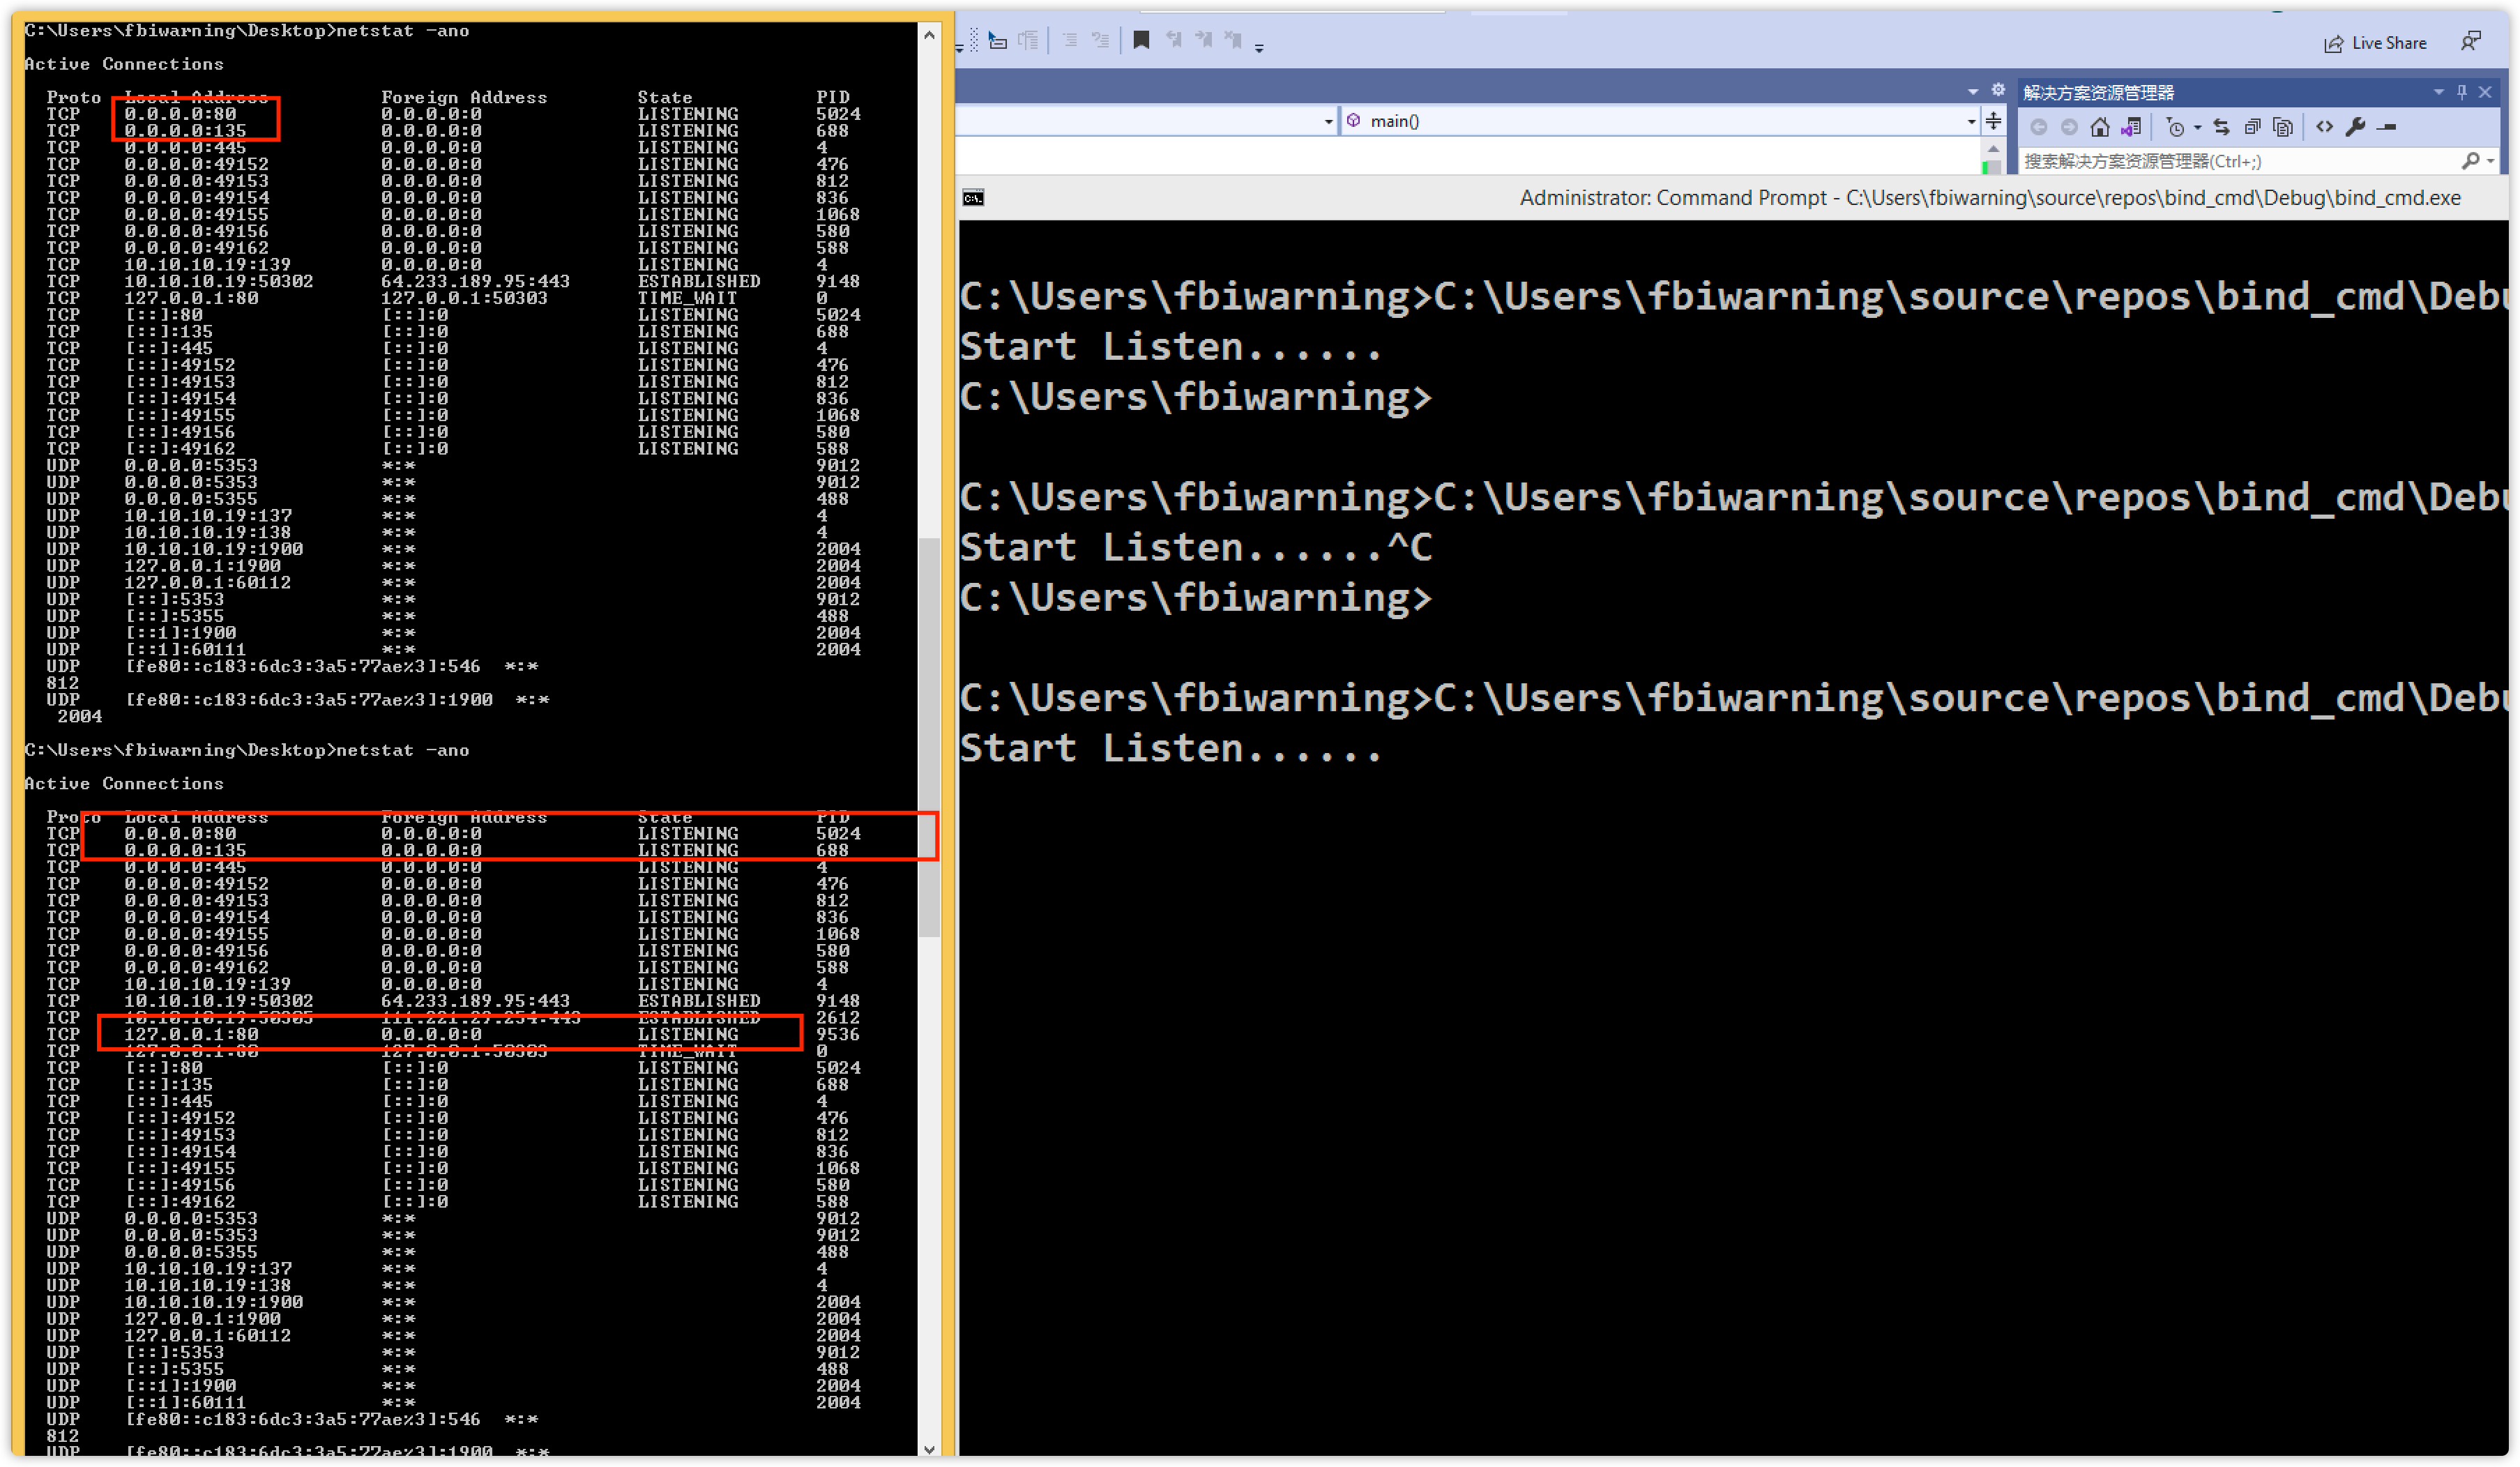Click Sync with Active Document icon
This screenshot has width=2520, height=1467.
[x=2221, y=127]
